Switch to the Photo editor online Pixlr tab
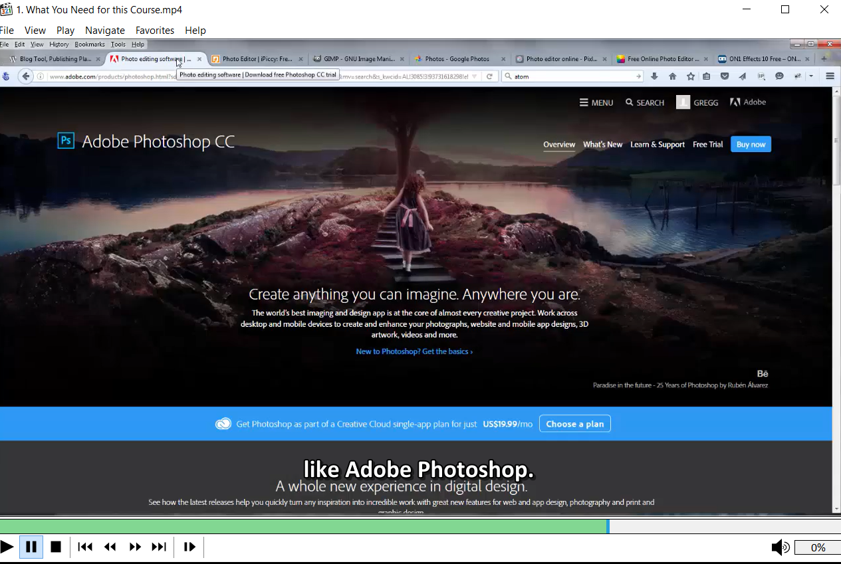The image size is (841, 564). pyautogui.click(x=561, y=58)
